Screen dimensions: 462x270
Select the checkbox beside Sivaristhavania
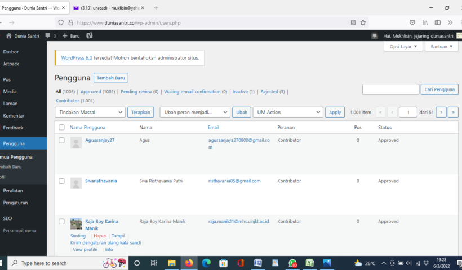[61, 181]
